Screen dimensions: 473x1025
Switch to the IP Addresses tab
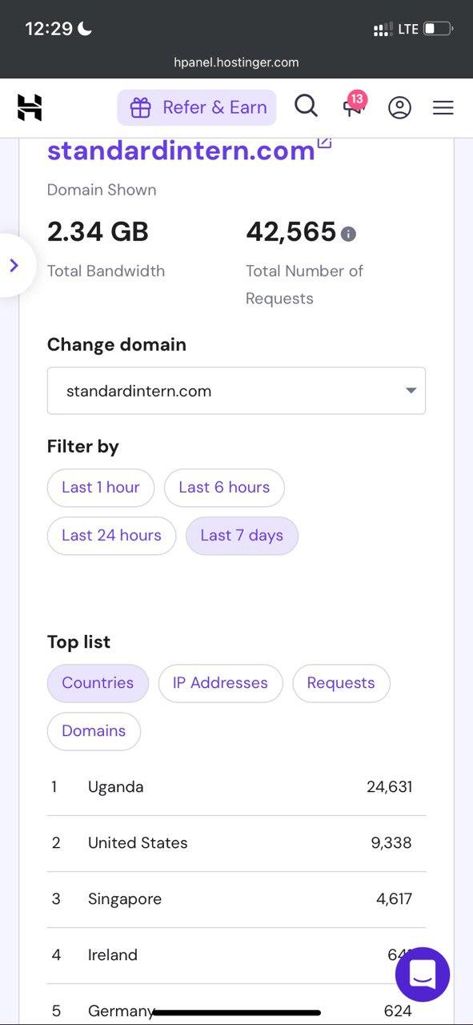[x=221, y=683]
